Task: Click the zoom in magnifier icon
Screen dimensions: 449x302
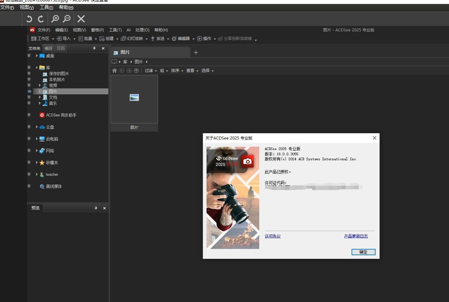Action: click(55, 19)
